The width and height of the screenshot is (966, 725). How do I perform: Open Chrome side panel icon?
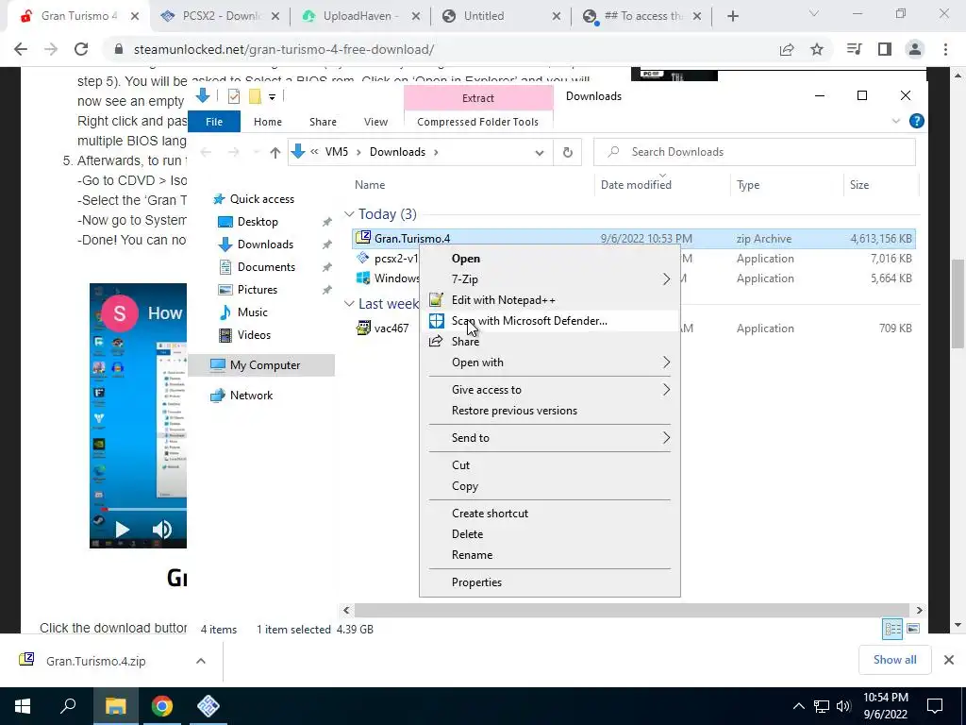click(885, 49)
